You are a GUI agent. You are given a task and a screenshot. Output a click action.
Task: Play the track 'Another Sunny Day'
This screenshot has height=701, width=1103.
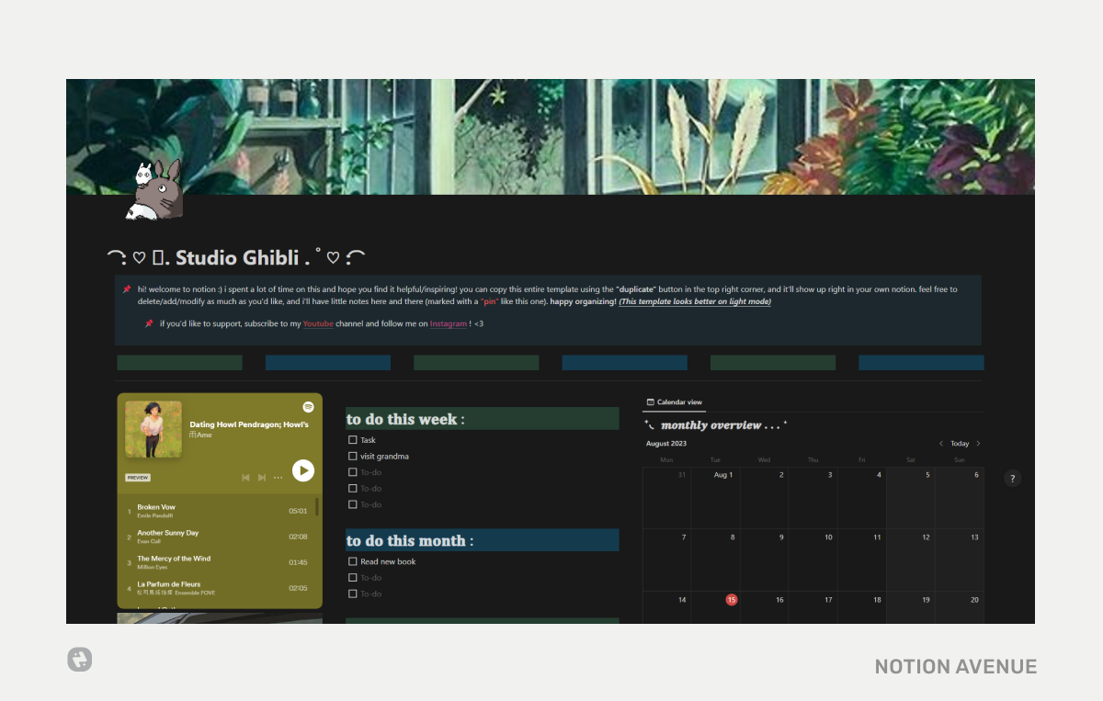[167, 533]
